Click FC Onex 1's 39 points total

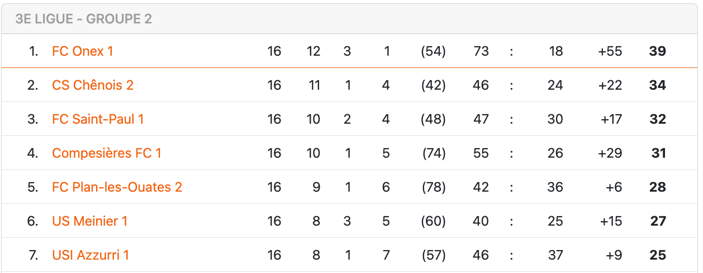point(658,51)
